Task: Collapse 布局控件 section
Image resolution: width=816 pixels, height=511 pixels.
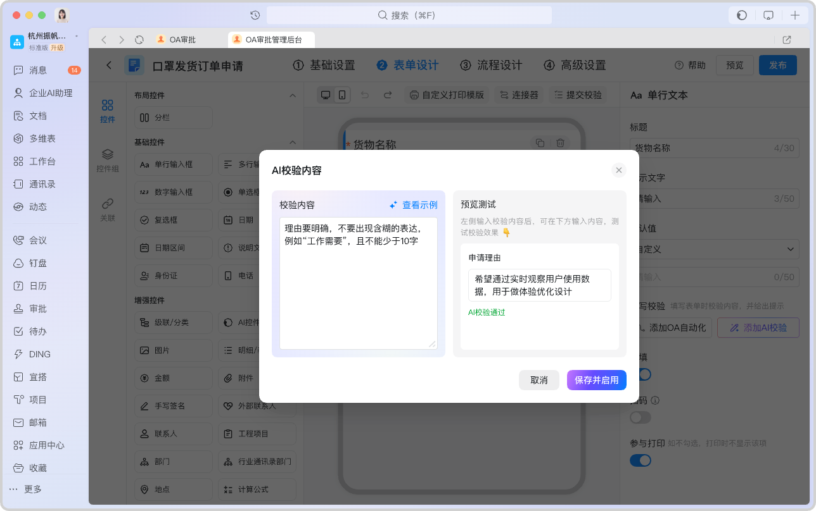Action: point(292,95)
